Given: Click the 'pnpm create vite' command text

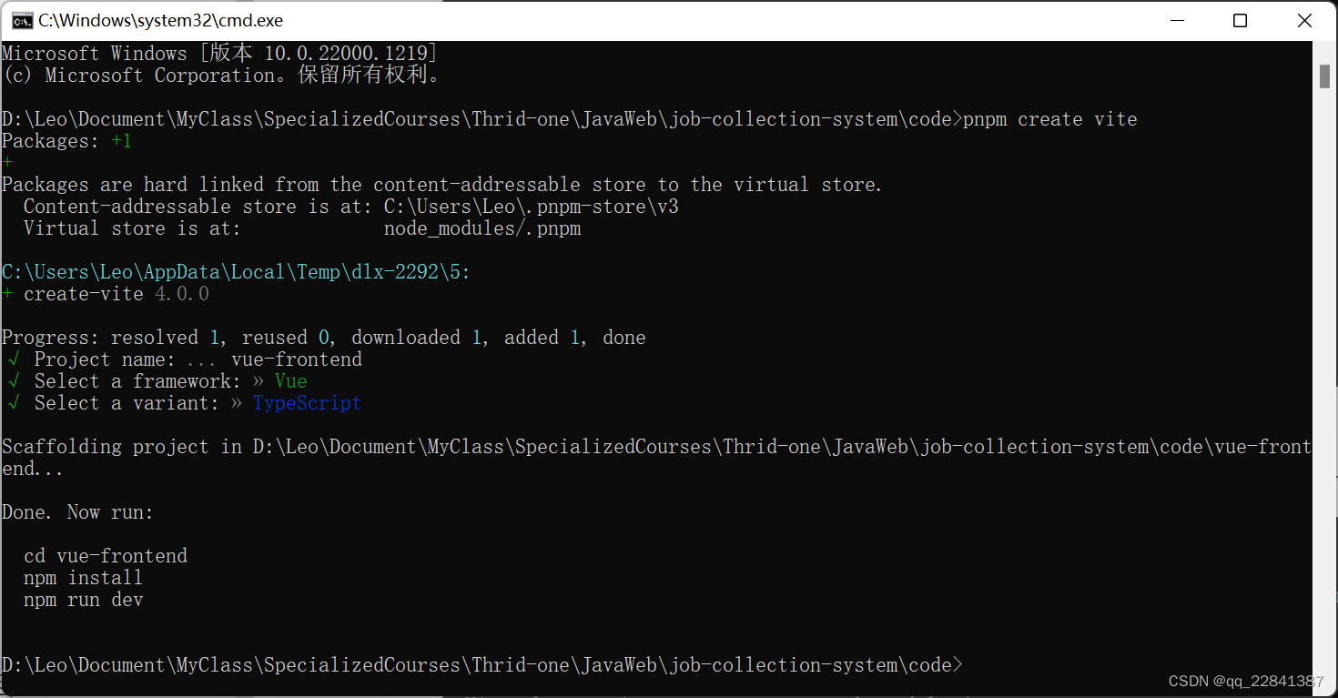Looking at the screenshot, I should point(1050,119).
